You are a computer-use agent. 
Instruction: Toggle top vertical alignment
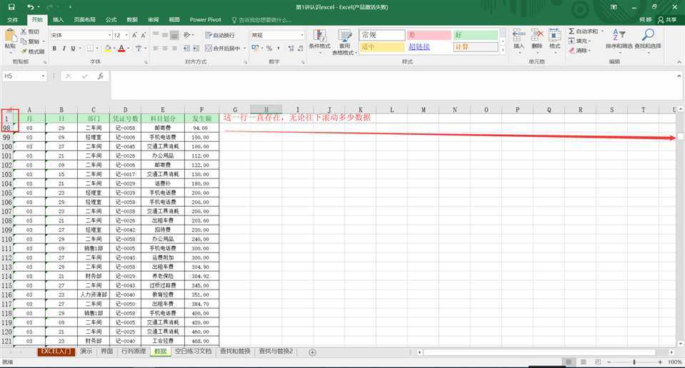(156, 35)
